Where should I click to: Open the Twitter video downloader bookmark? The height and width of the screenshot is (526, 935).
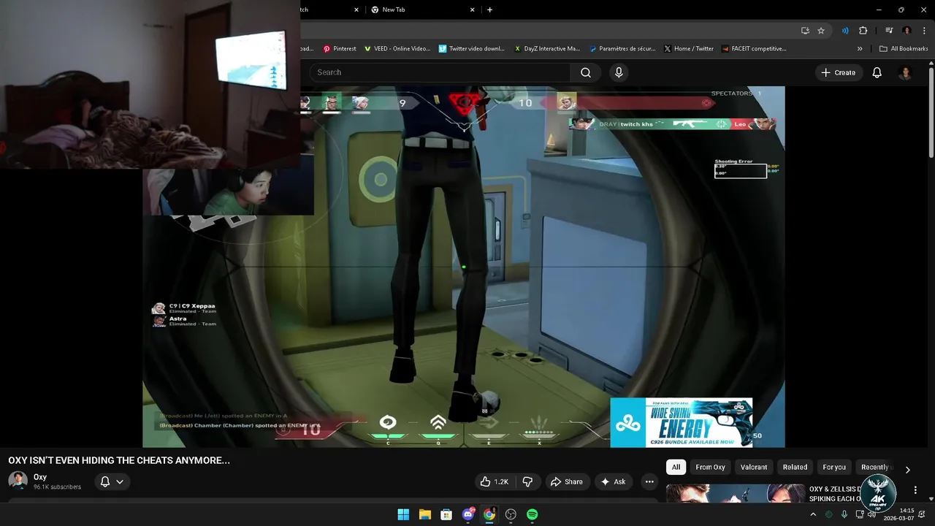click(x=472, y=49)
